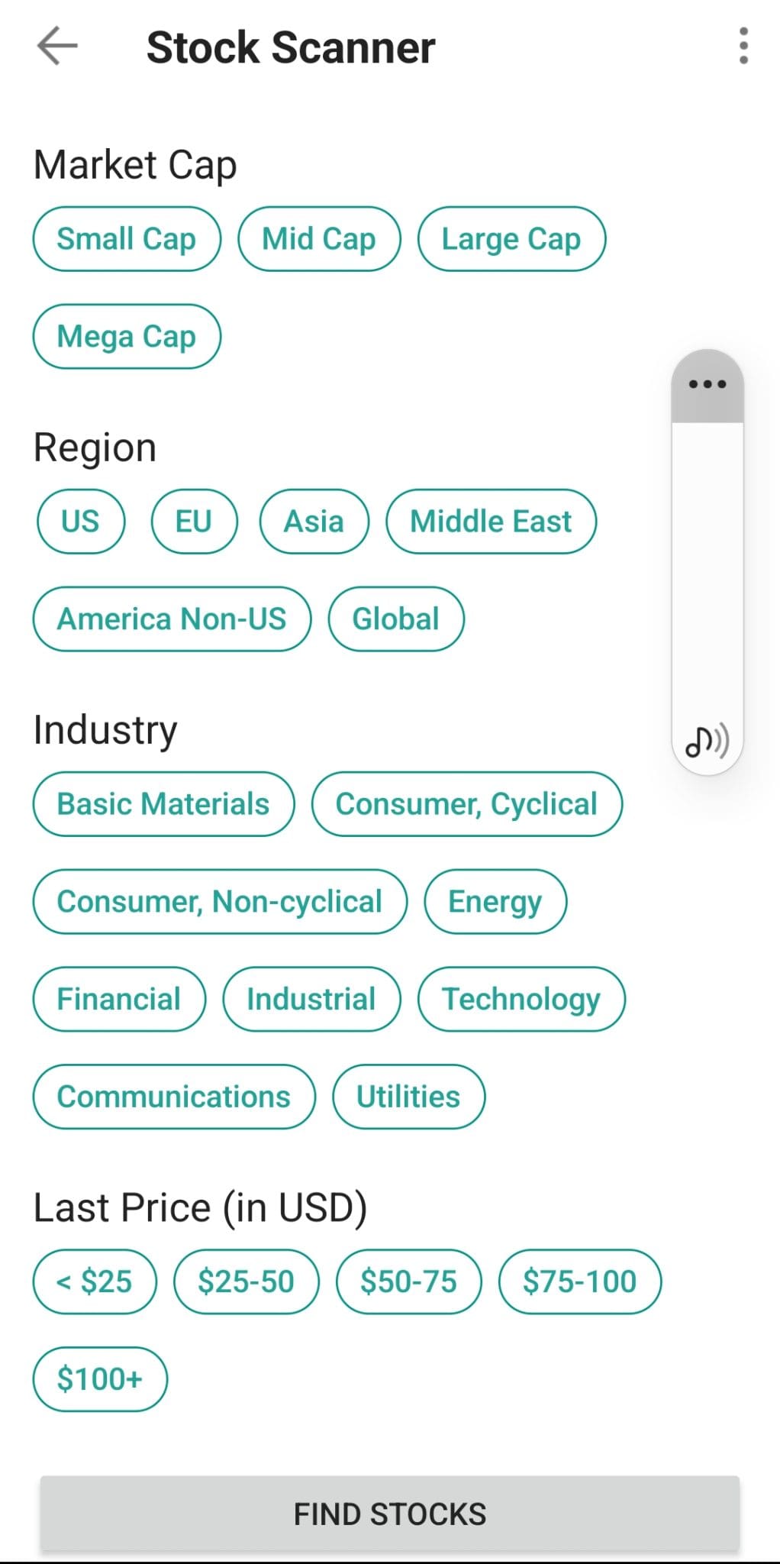
Task: Enable the US region filter
Action: coord(80,522)
